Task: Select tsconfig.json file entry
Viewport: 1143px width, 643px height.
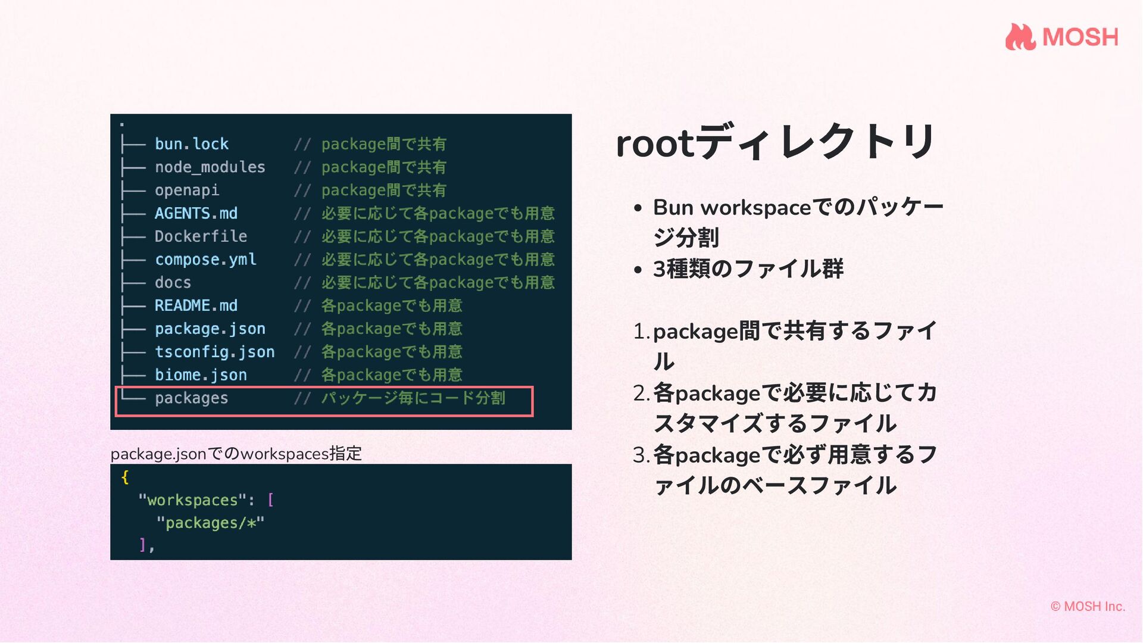Action: point(214,352)
